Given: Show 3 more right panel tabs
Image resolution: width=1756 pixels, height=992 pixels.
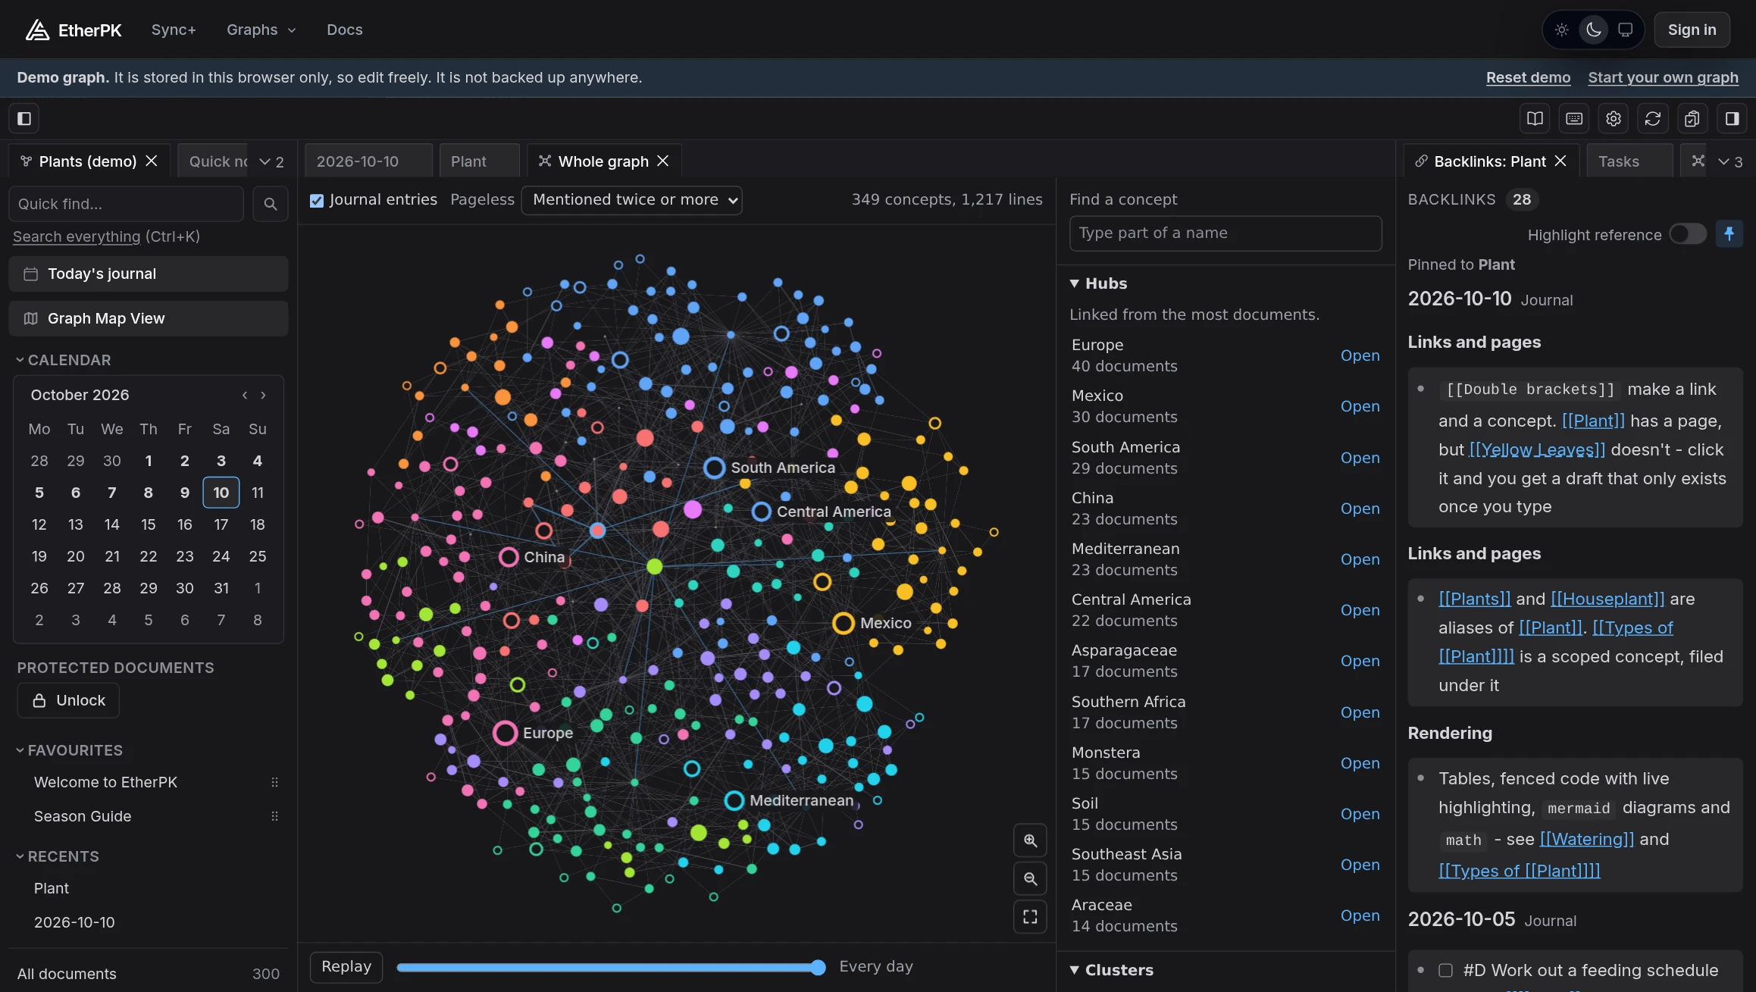Looking at the screenshot, I should pos(1729,161).
